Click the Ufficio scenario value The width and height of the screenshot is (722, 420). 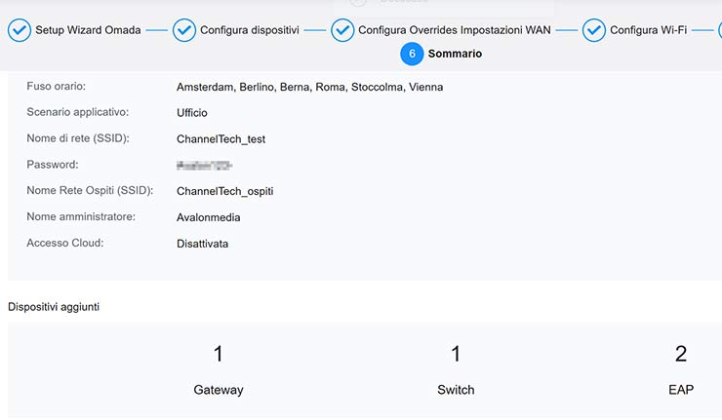coord(192,113)
